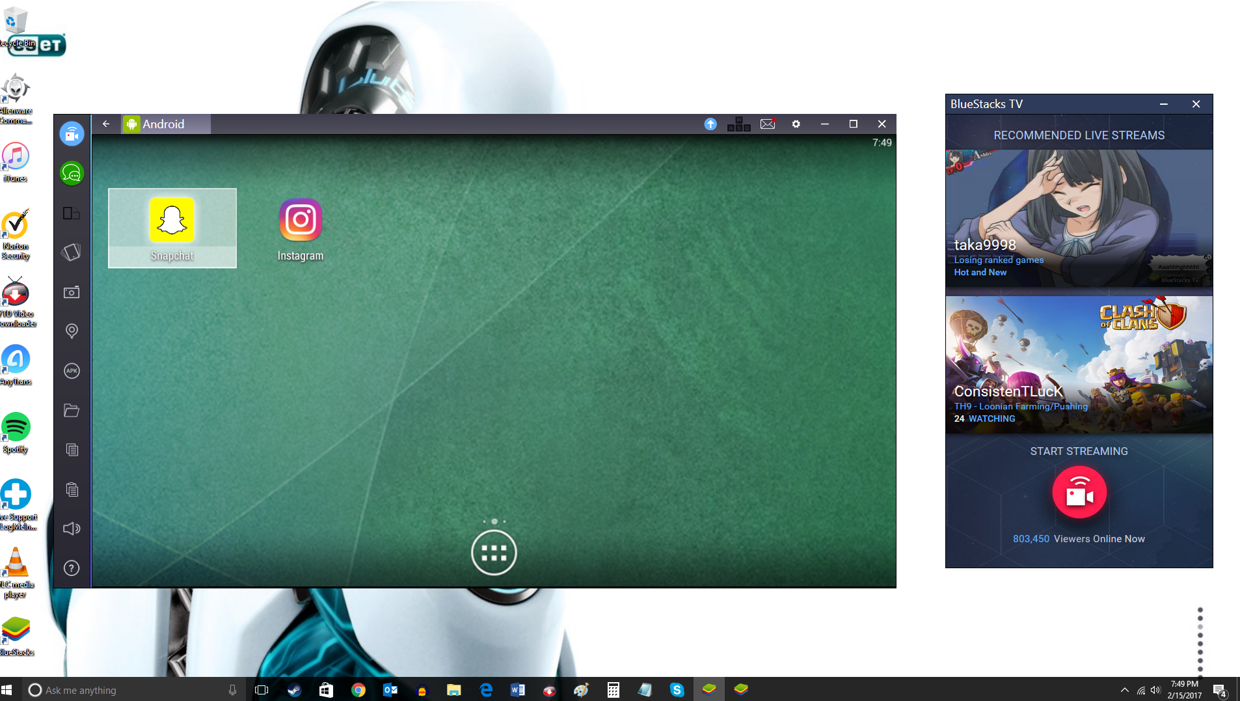Open AnyTrans desktop shortcut

pyautogui.click(x=16, y=366)
